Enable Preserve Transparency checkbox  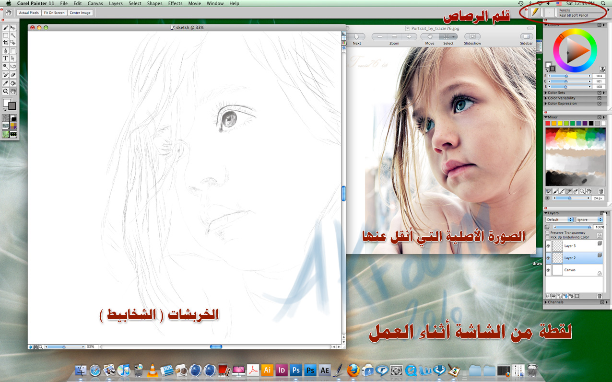pos(548,232)
